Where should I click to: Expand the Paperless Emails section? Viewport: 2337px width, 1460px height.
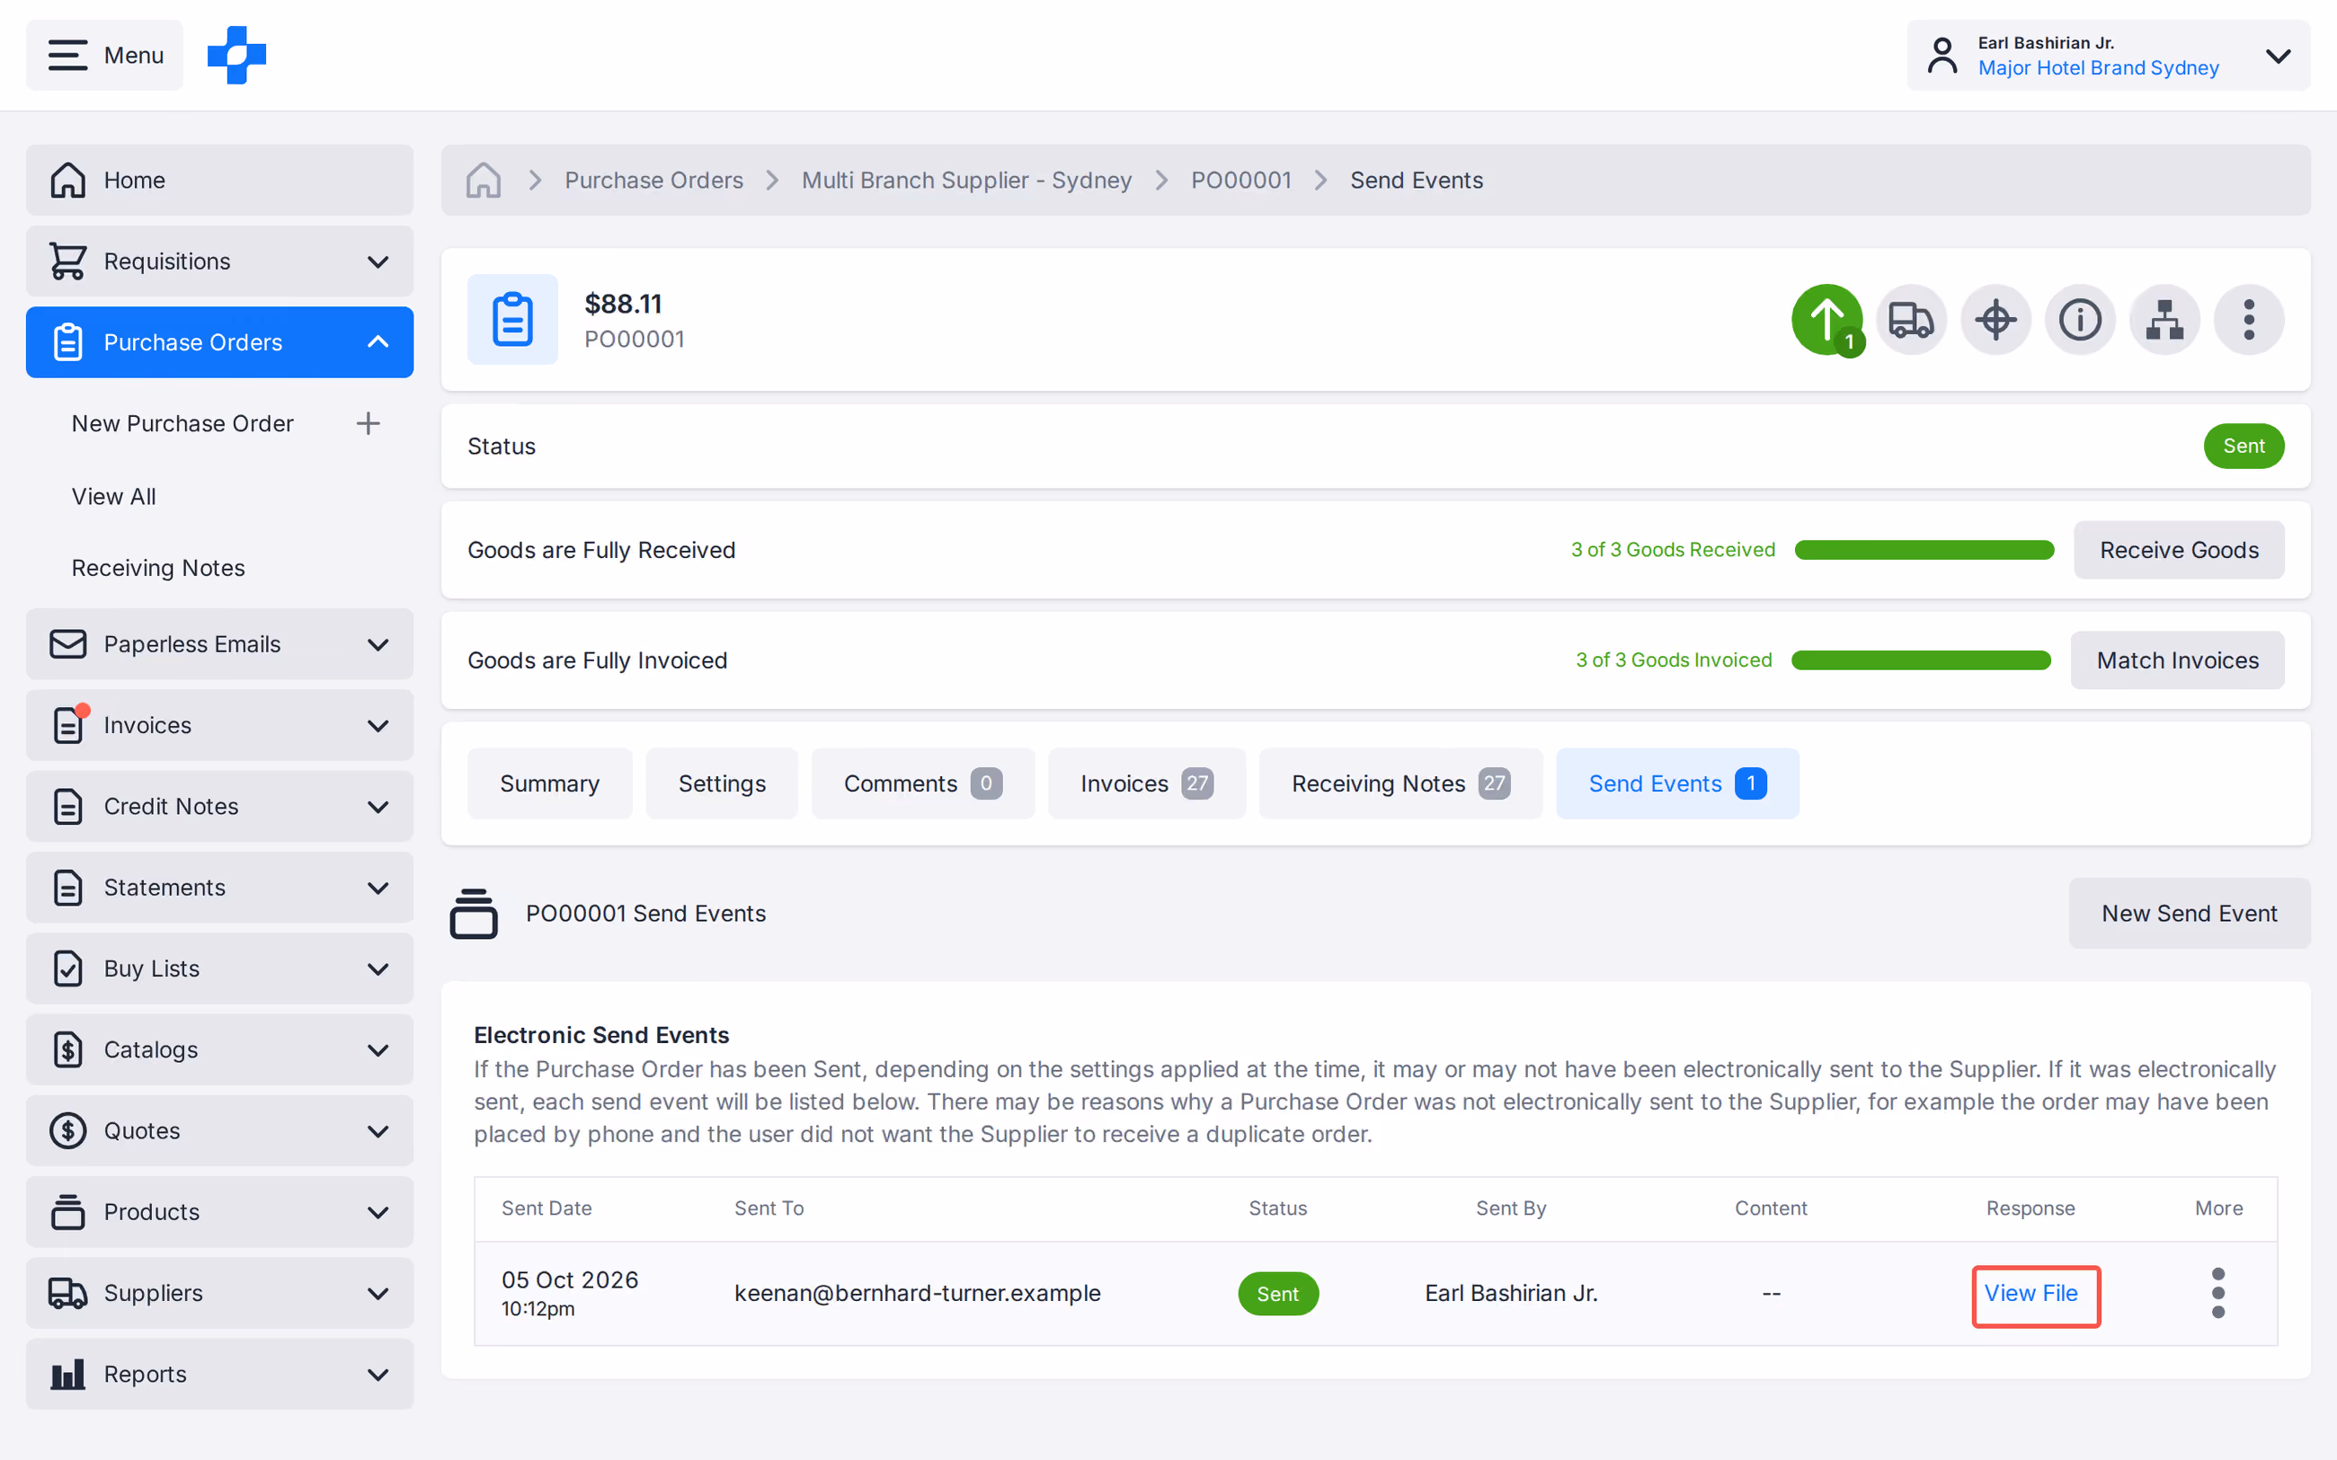point(220,644)
